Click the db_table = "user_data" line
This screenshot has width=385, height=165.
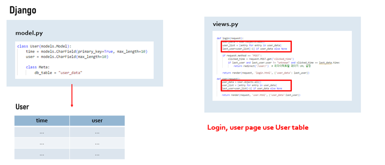click(x=58, y=73)
